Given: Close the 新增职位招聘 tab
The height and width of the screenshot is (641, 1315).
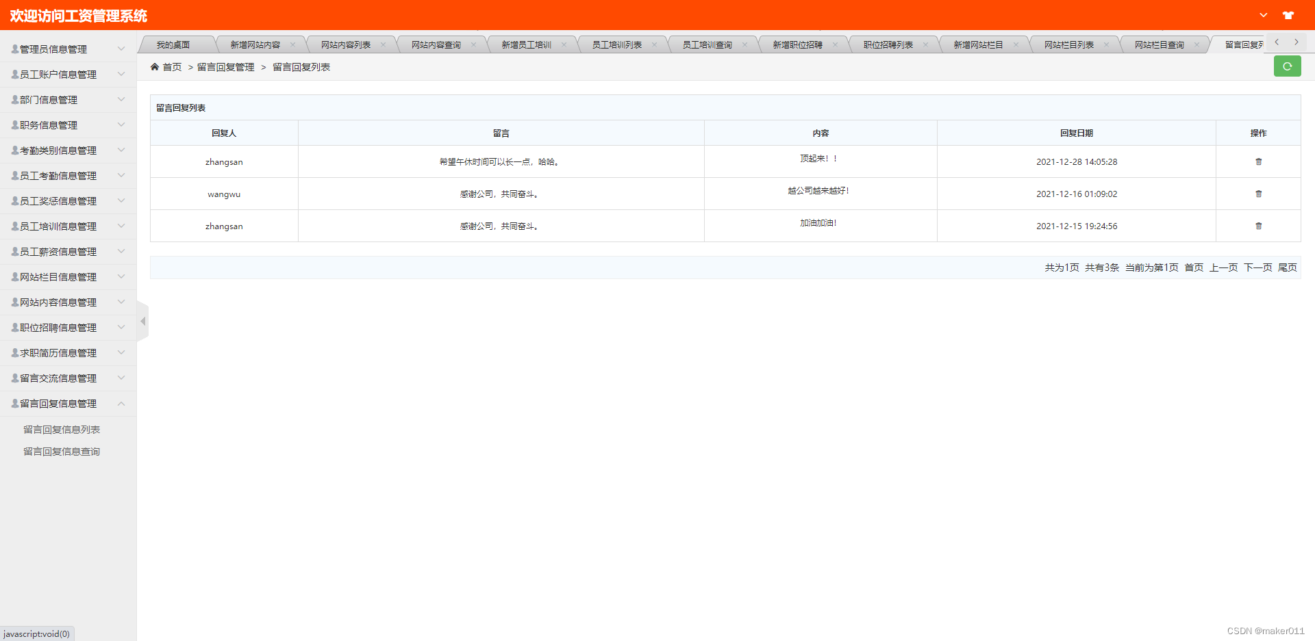Looking at the screenshot, I should [835, 44].
